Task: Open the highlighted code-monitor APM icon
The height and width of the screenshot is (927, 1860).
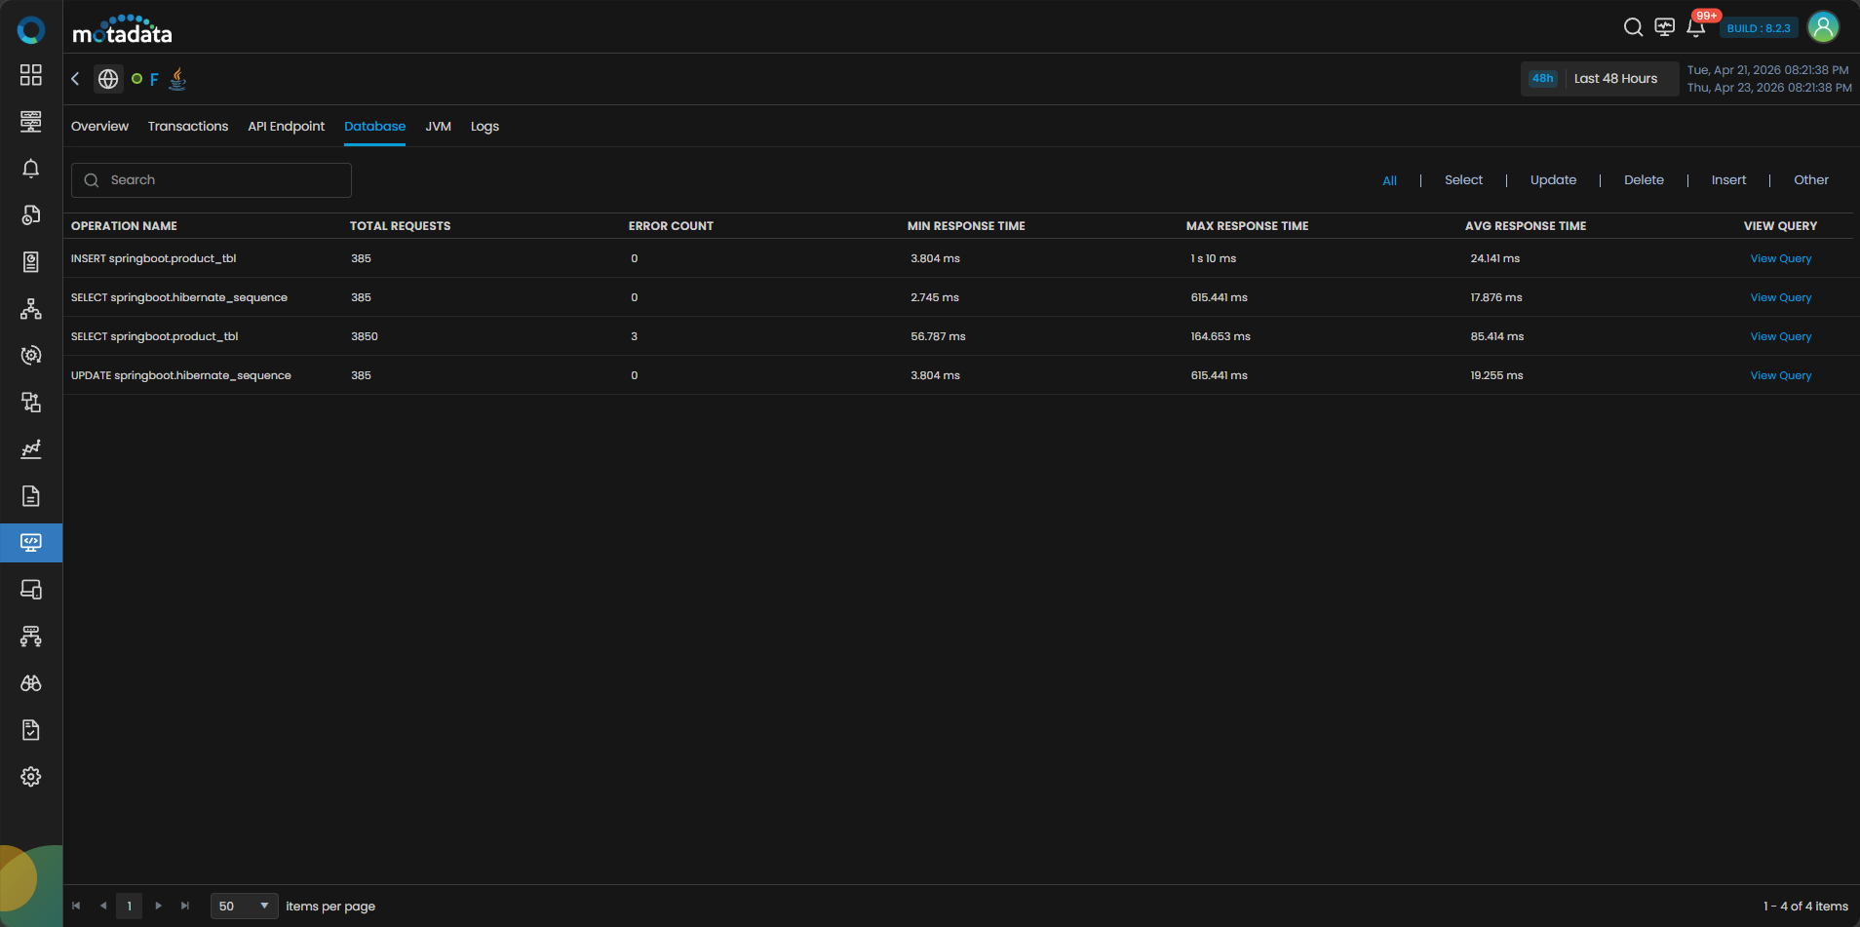Action: point(31,543)
